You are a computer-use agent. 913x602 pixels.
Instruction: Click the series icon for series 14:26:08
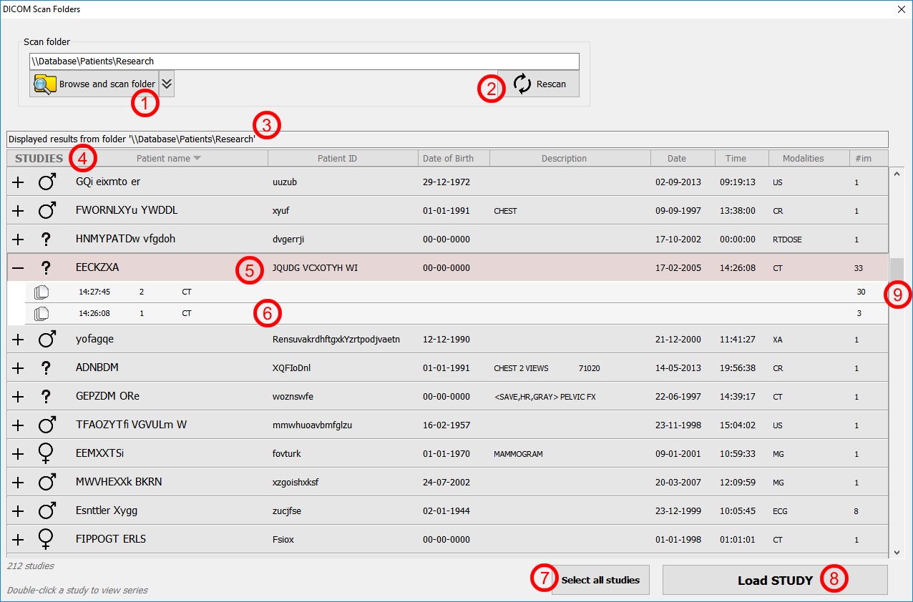coord(41,313)
